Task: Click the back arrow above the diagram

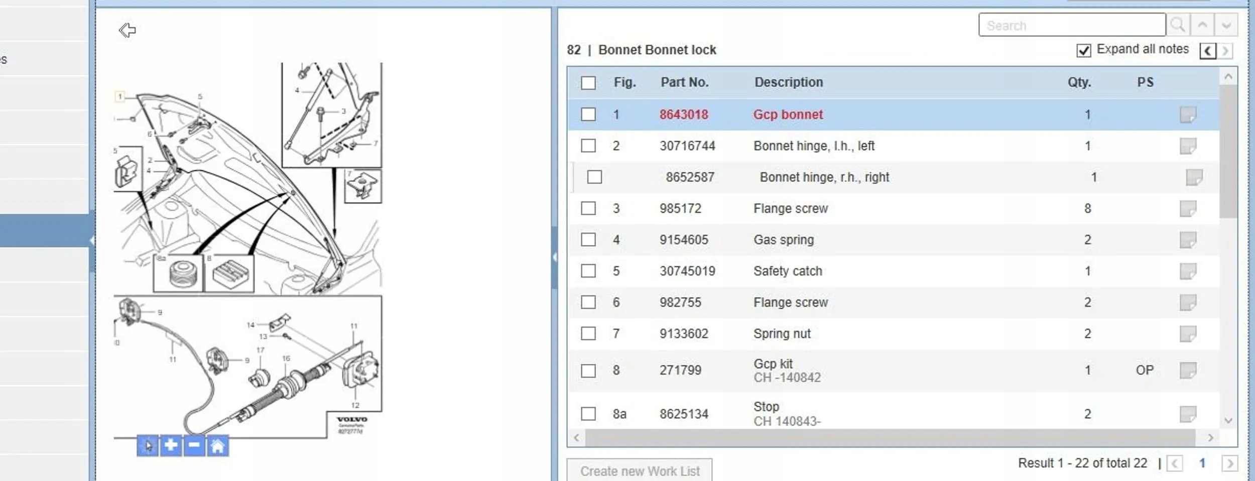Action: (x=128, y=30)
